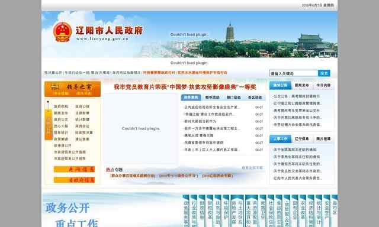Screen dimensions: 379x227
Task: Click 依申请公开 in left menu
Action: [x=63, y=145]
